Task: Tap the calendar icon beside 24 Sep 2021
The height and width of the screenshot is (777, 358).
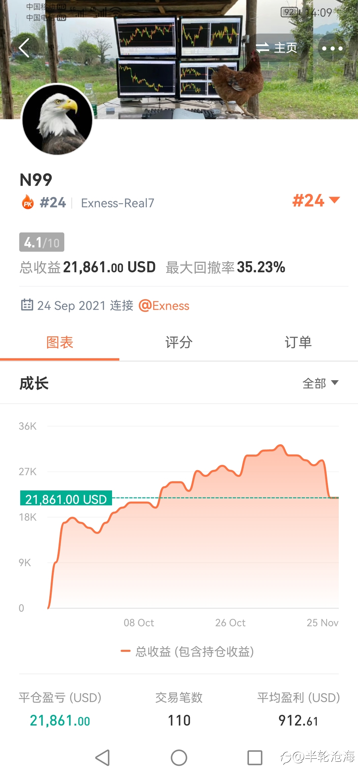Action: (x=27, y=304)
